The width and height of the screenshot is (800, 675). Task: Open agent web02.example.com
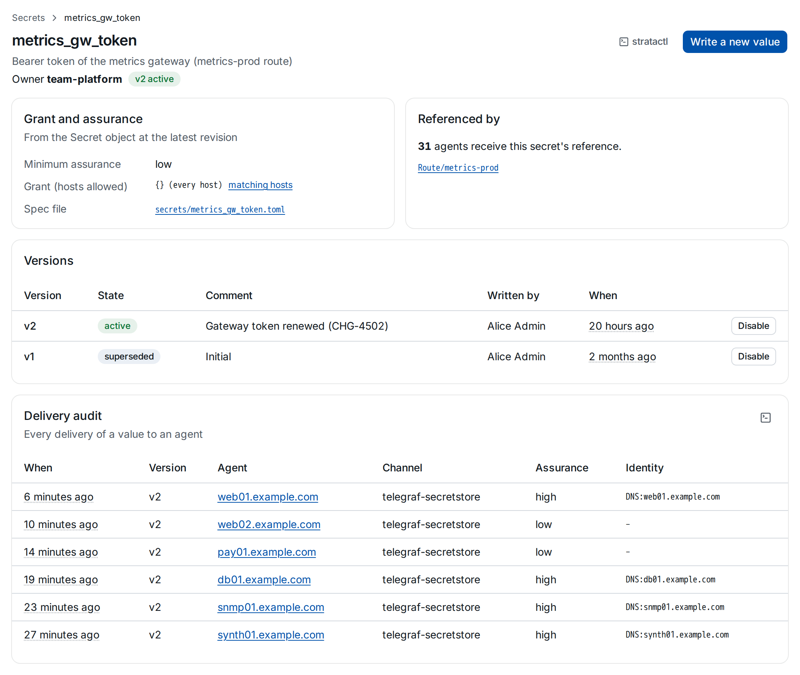269,524
